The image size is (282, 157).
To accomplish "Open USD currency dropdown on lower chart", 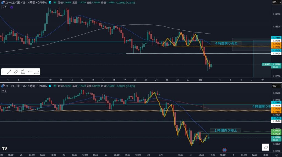I will pos(274,86).
